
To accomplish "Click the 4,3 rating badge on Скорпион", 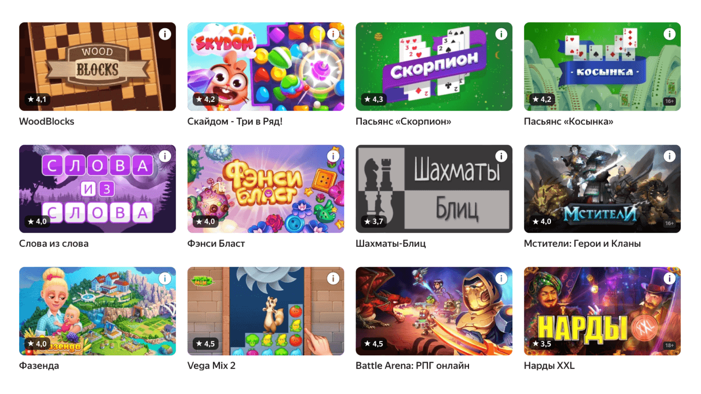I will [x=374, y=99].
